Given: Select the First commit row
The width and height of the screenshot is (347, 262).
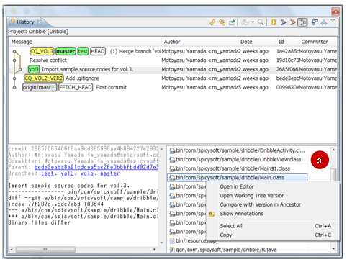Looking at the screenshot, I should pos(173,87).
